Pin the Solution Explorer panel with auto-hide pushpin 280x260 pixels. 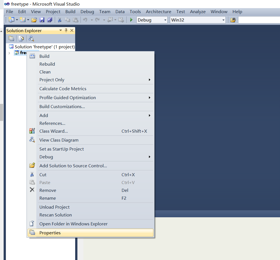click(x=66, y=30)
